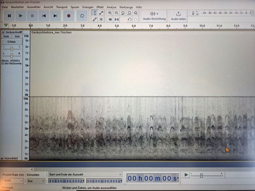Toggle the Loop playback button

tap(82, 16)
